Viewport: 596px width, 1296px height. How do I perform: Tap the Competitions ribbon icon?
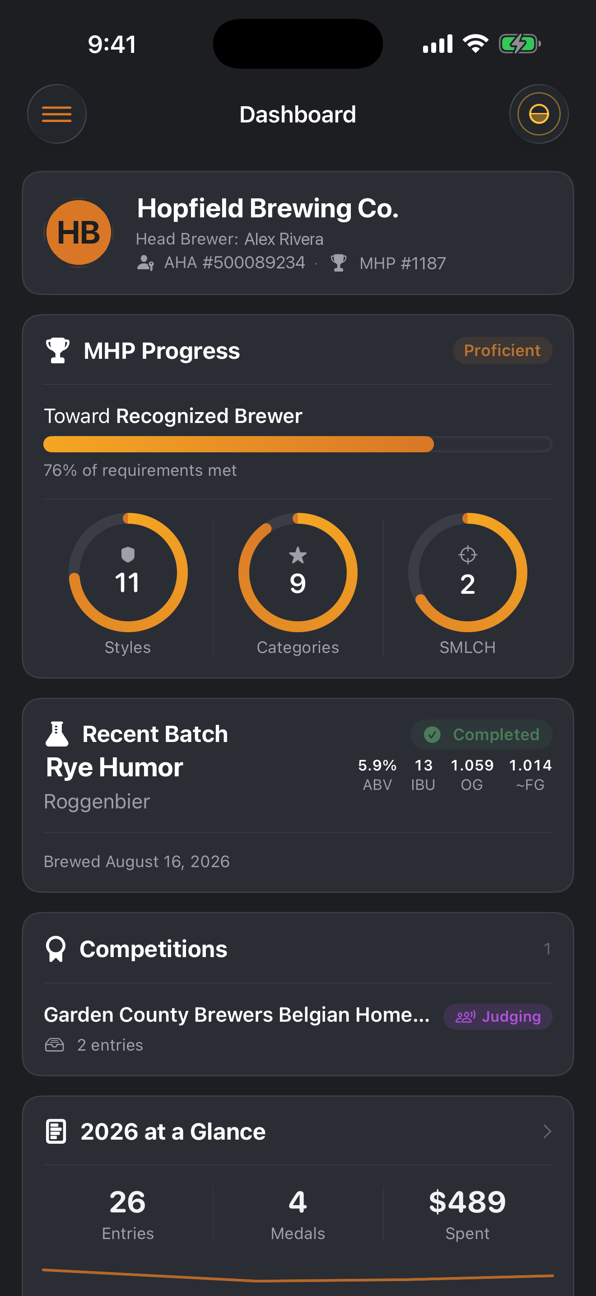[x=56, y=949]
